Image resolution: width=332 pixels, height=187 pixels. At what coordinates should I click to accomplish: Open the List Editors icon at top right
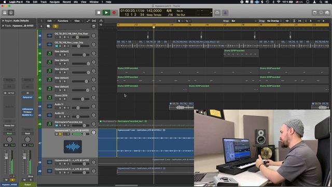[x=315, y=12]
